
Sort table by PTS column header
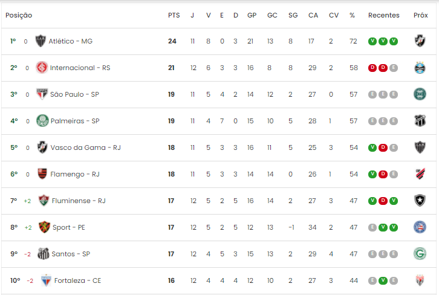pyautogui.click(x=174, y=15)
